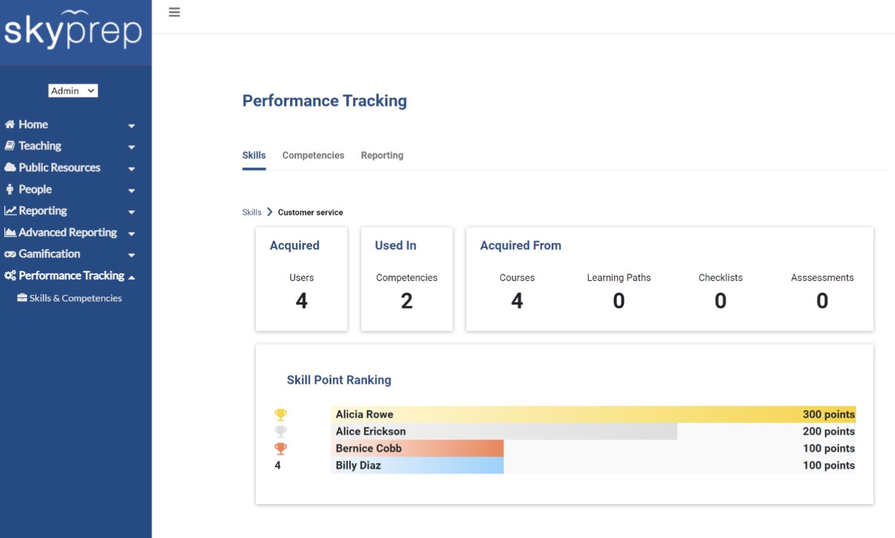Screen dimensions: 895x538
Task: Expand the Gamification menu arrow
Action: tap(131, 255)
